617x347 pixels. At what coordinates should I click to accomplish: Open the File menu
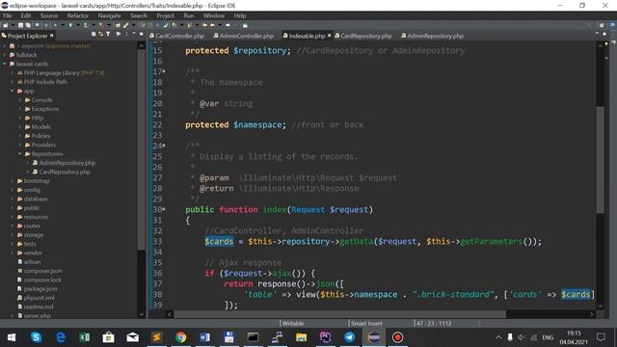tap(7, 15)
